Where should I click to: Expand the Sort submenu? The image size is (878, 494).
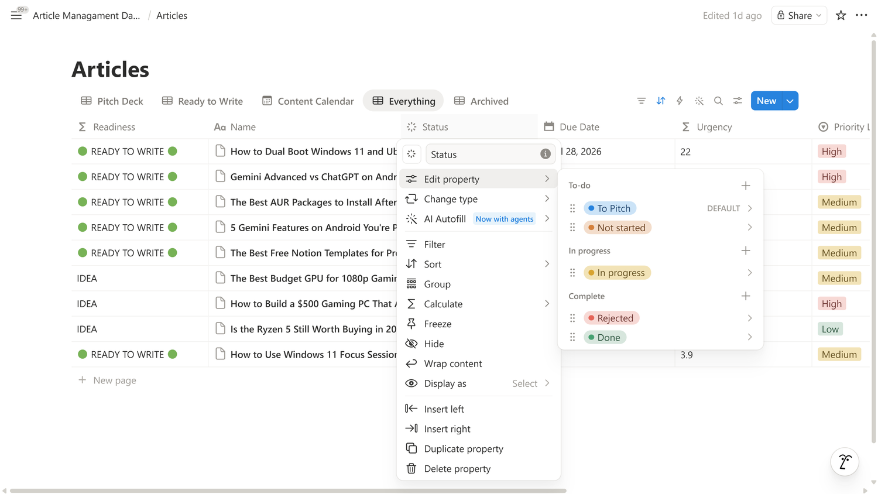point(478,264)
